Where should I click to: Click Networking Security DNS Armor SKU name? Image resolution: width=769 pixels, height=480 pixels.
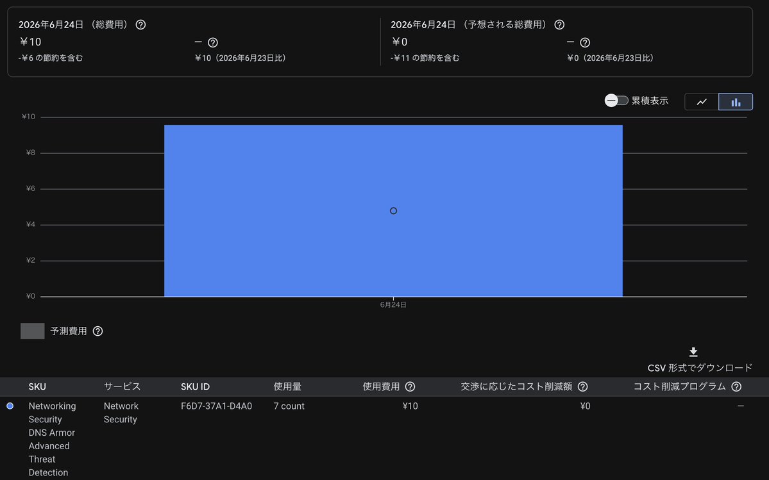(52, 440)
